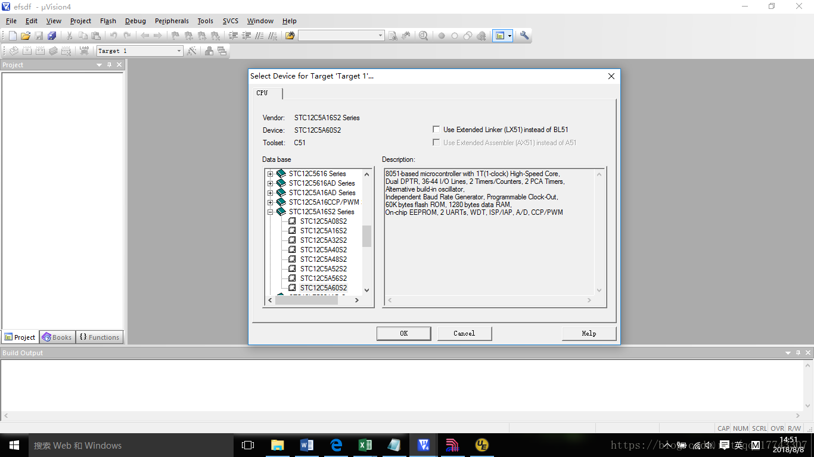
Task: Open the Debug menu
Action: click(x=135, y=21)
